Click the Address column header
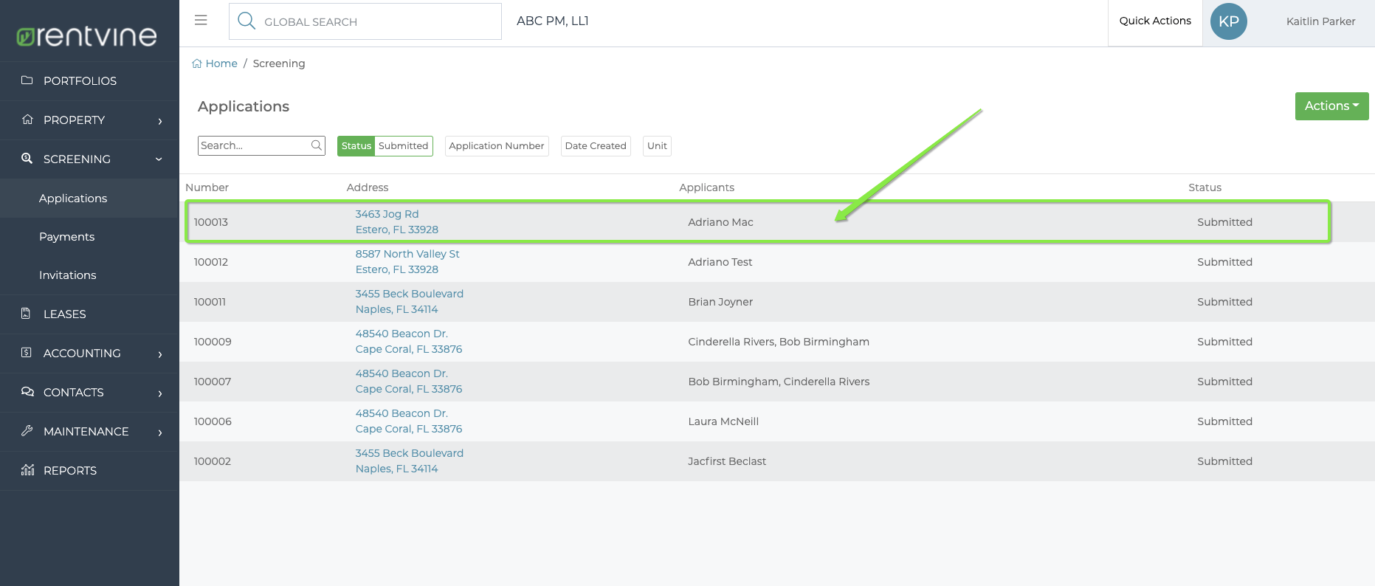 [368, 187]
